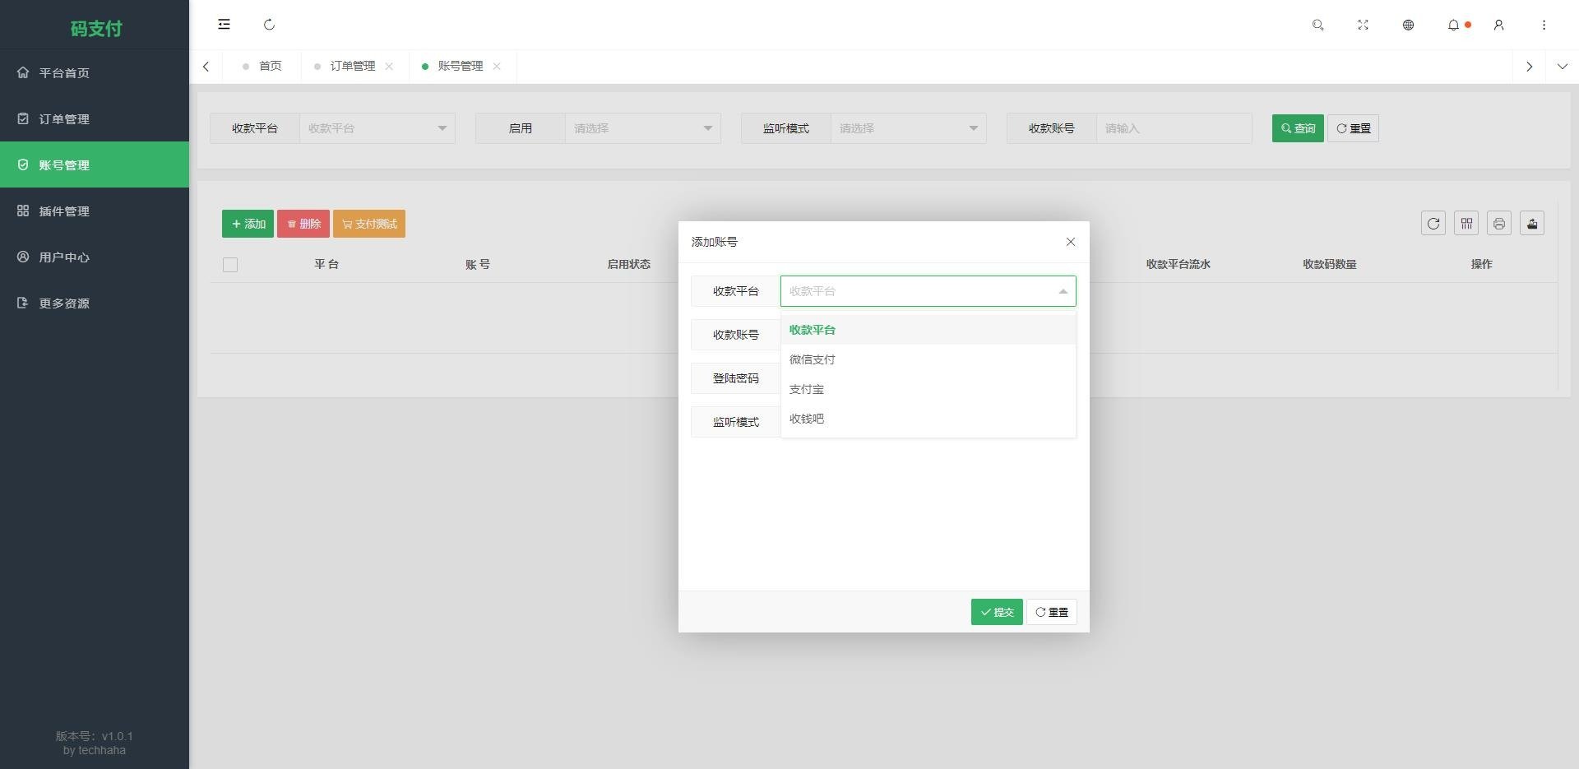This screenshot has height=769, width=1579.
Task: Switch to the 订单管理 tab
Action: [x=352, y=66]
